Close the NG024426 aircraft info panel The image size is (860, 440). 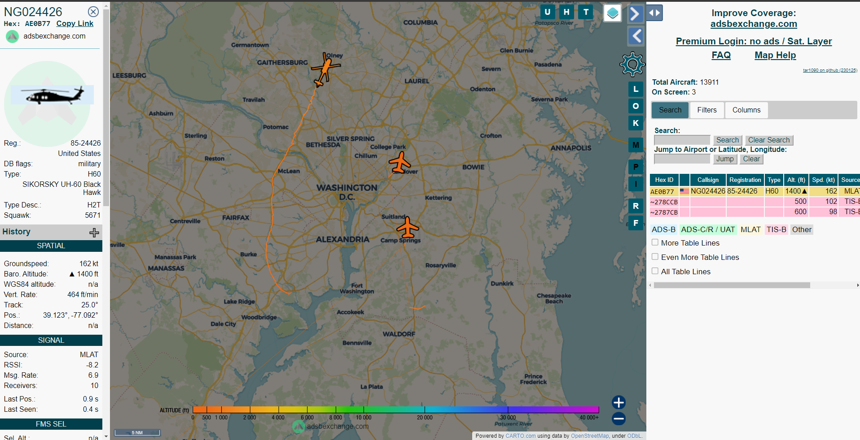coord(93,12)
